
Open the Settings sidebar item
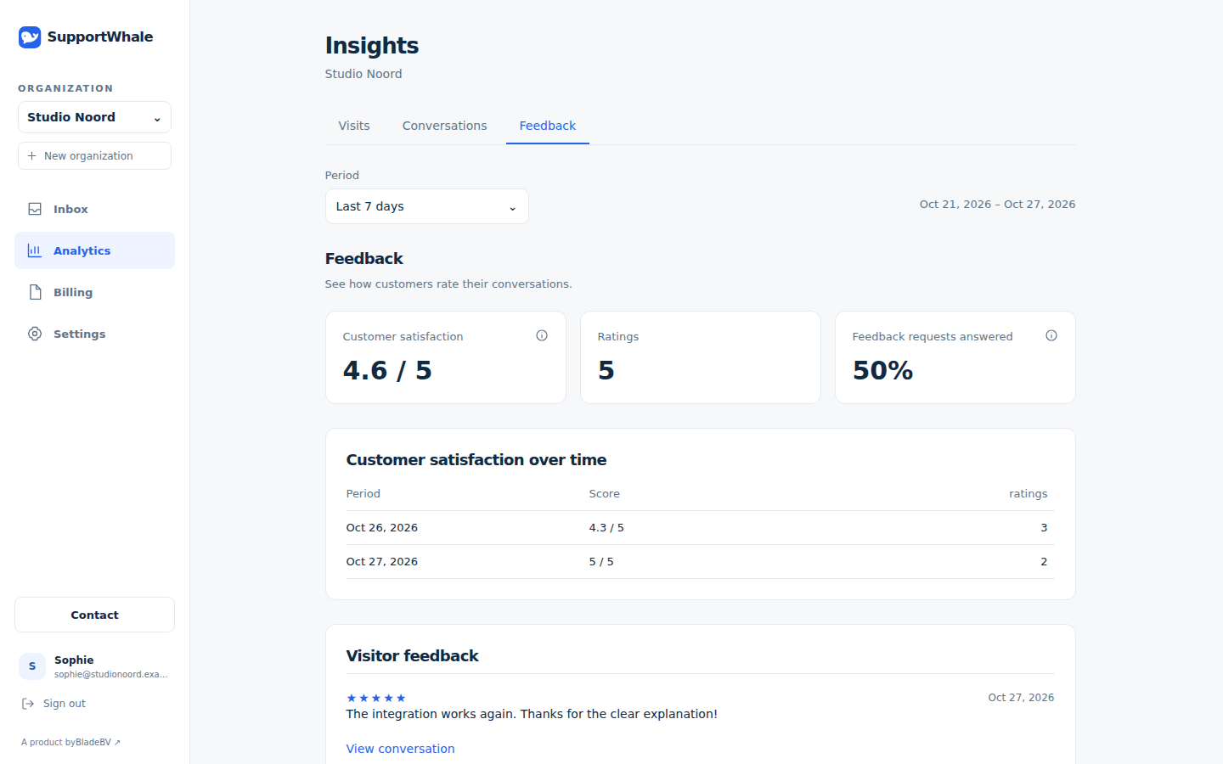click(x=94, y=334)
